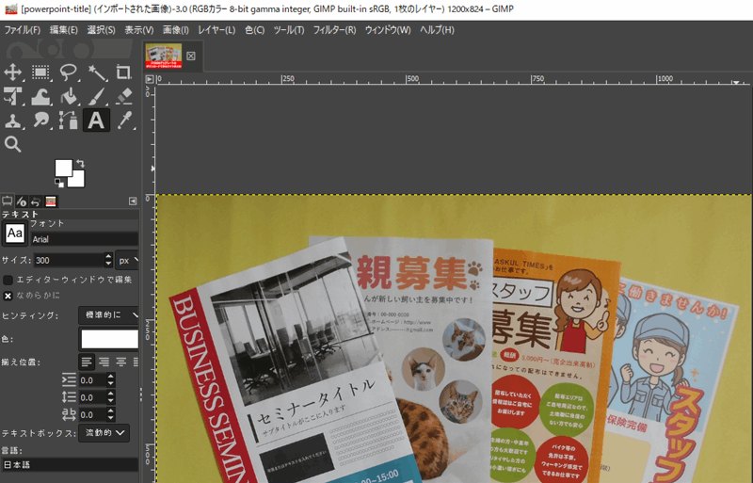Open the px size unit dropdown
This screenshot has height=483, width=753.
tap(127, 260)
